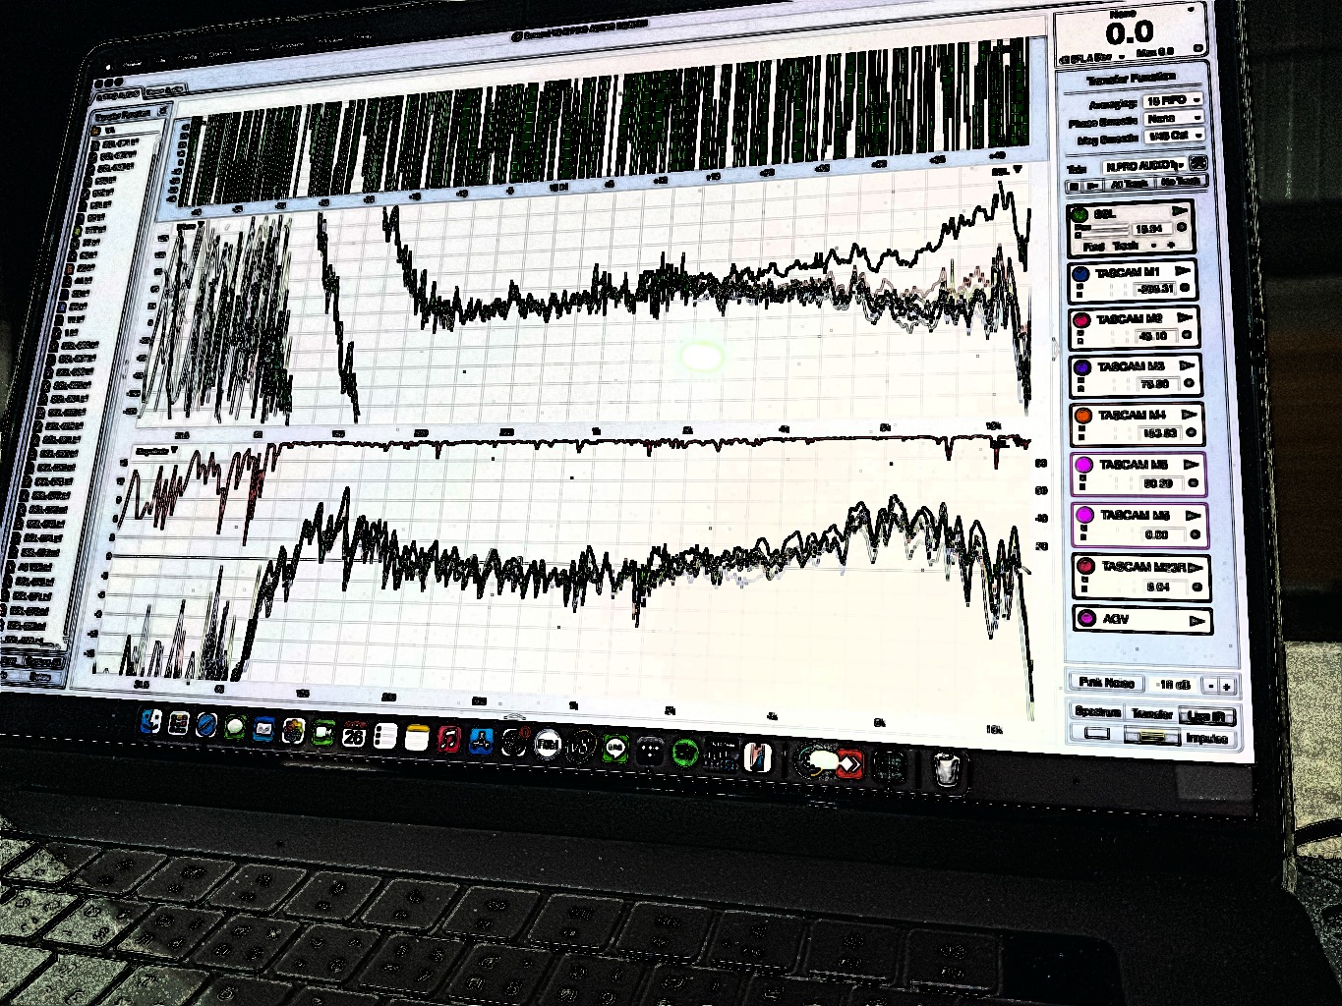Switch to Impulse view mode
This screenshot has height=1006, width=1342.
1206,739
